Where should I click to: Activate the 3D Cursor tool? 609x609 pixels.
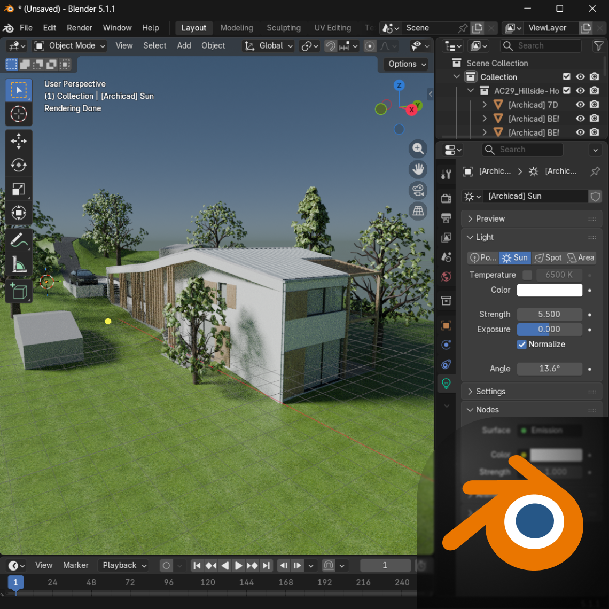click(x=18, y=114)
